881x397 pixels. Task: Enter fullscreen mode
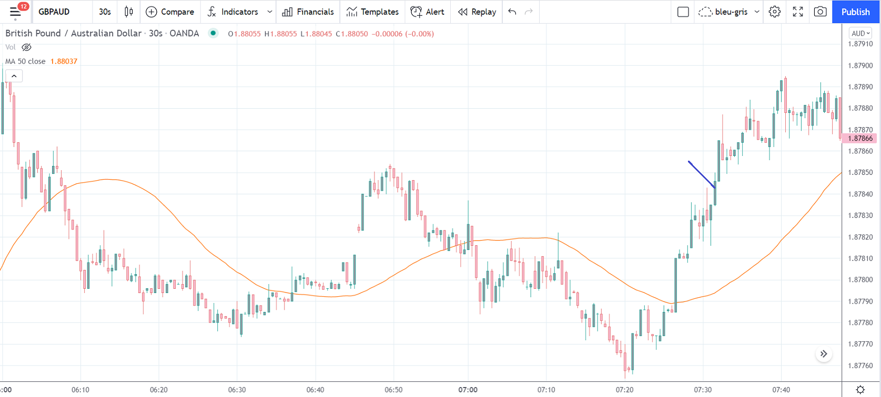(x=797, y=12)
